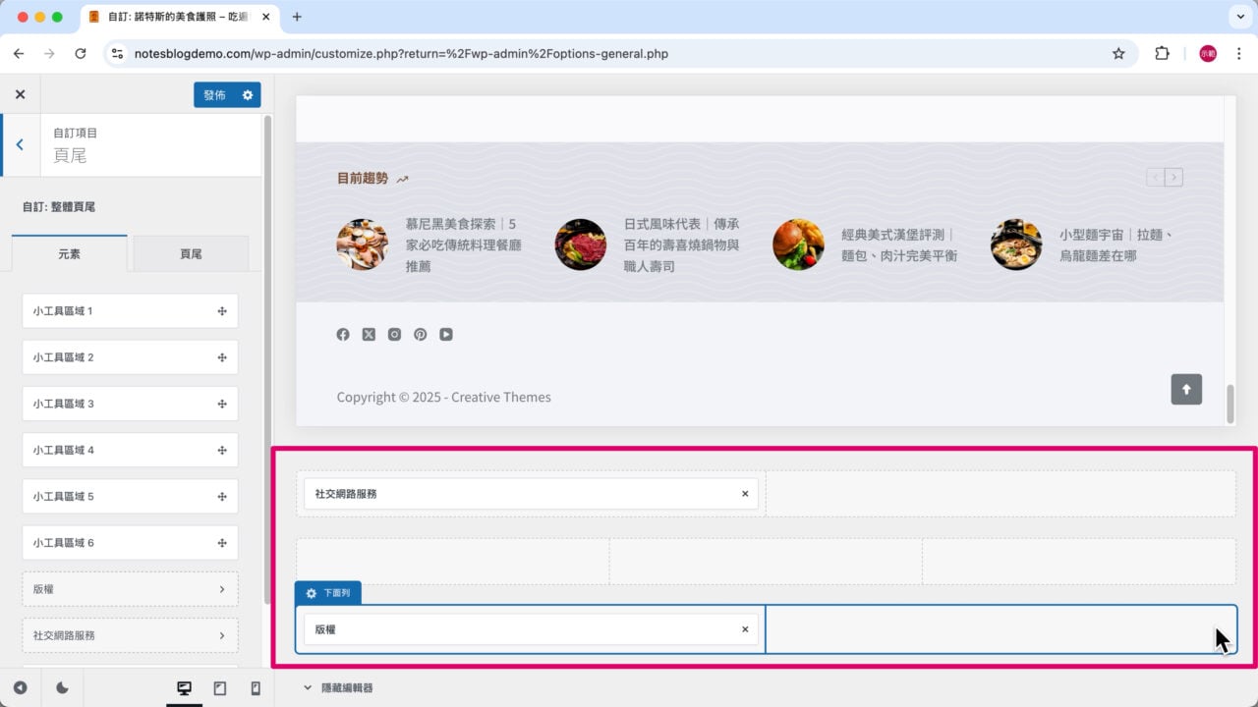This screenshot has width=1258, height=707.
Task: Select the desktop preview icon
Action: coord(184,687)
